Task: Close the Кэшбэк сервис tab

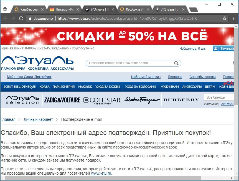Action: click(x=42, y=9)
